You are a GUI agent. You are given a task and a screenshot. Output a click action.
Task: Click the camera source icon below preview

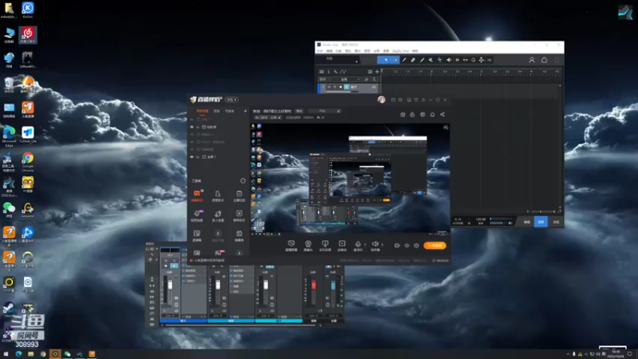pyautogui.click(x=308, y=245)
